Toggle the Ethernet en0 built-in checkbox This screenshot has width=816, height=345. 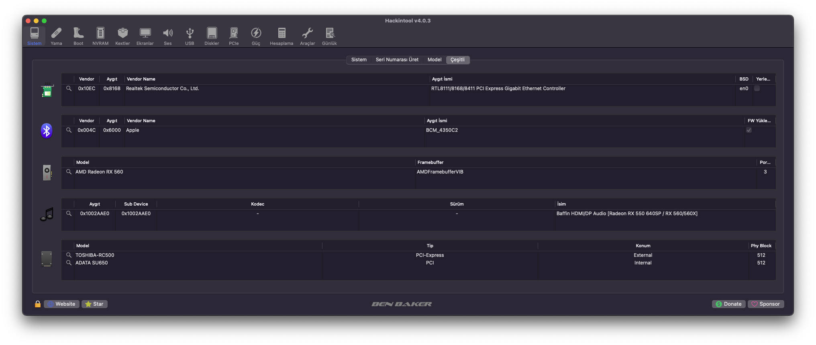click(x=757, y=89)
